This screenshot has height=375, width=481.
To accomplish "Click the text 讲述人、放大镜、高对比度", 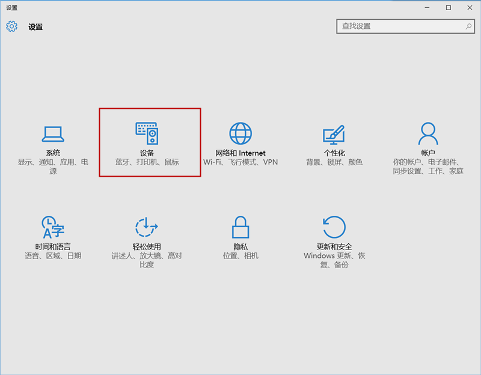I will tap(147, 260).
